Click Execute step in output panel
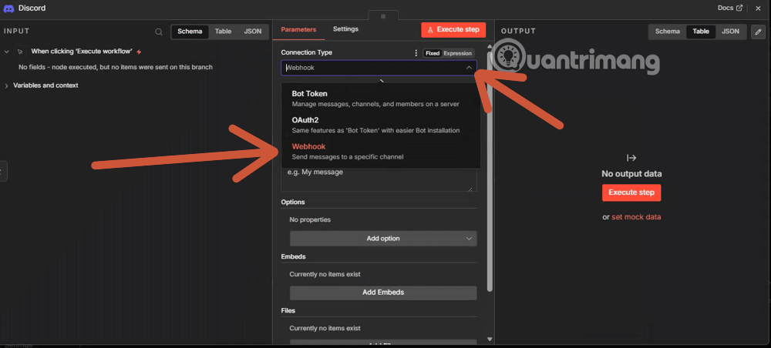771x348 pixels. (x=631, y=192)
